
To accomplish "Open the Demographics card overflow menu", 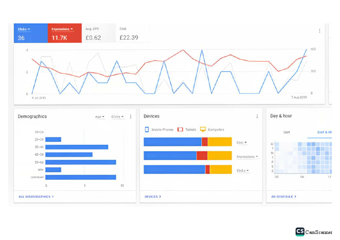I will [x=131, y=116].
